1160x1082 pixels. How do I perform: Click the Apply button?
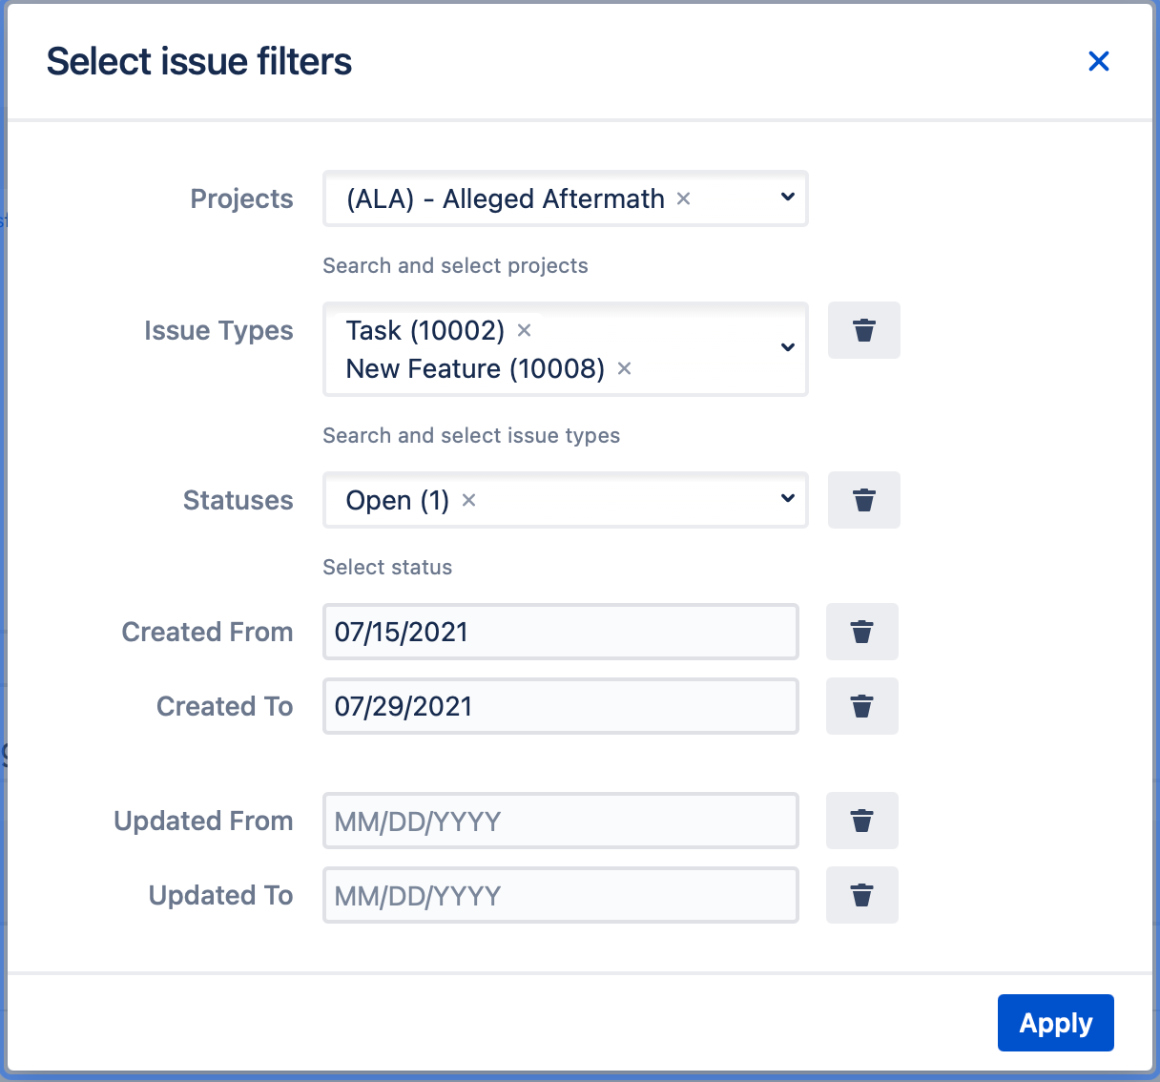point(1055,1022)
